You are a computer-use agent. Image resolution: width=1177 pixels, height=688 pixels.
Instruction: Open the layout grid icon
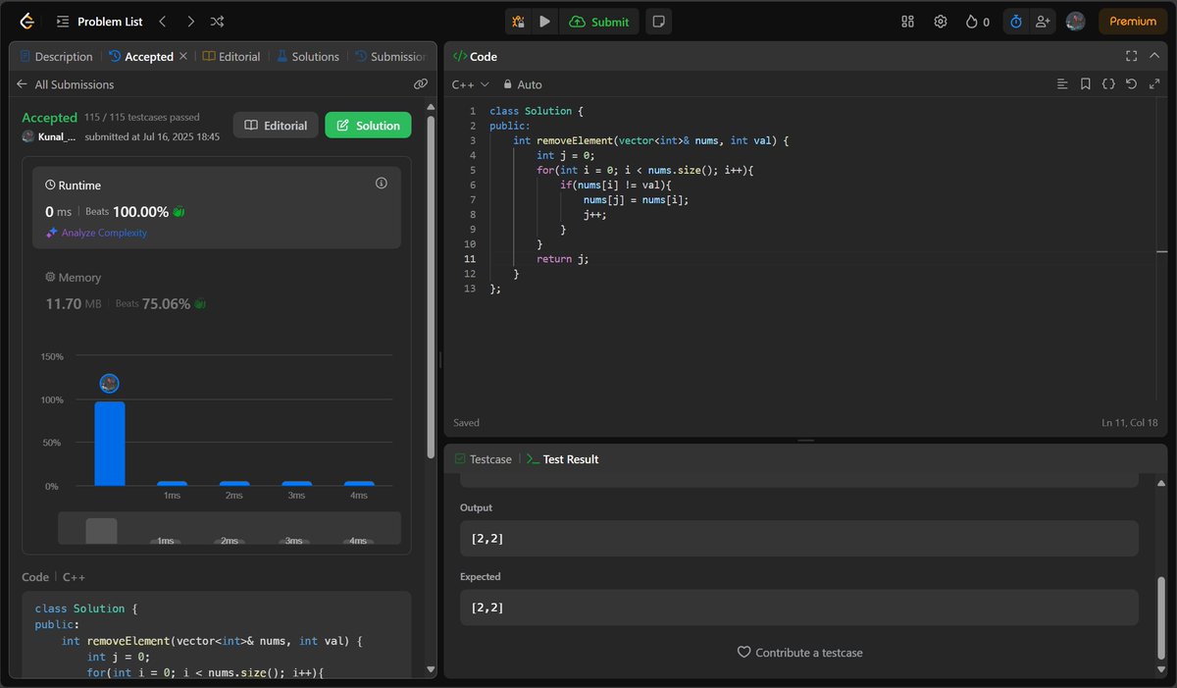pyautogui.click(x=908, y=22)
